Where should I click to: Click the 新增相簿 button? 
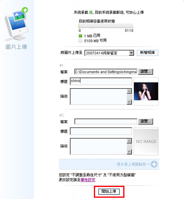(x=147, y=53)
